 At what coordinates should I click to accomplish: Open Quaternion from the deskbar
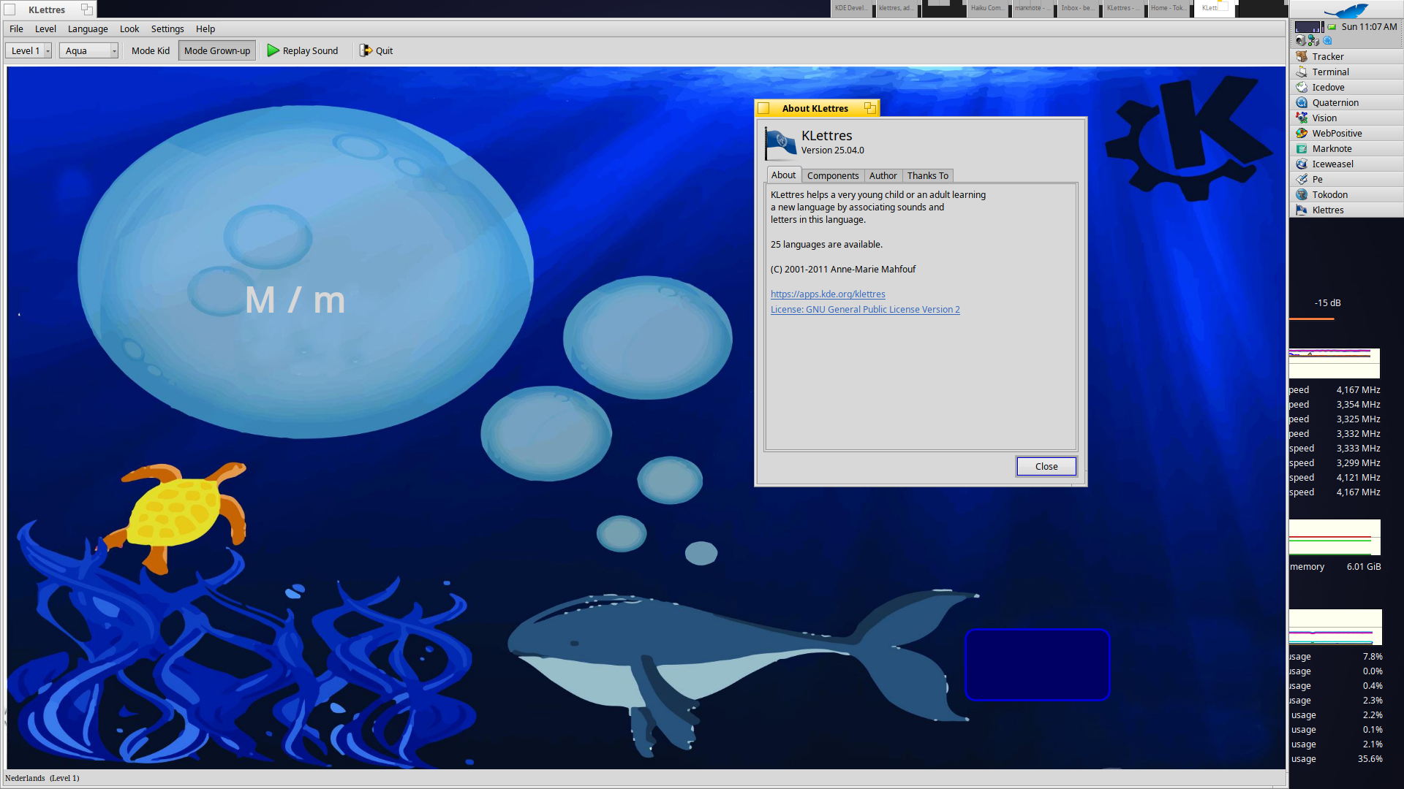(x=1335, y=102)
